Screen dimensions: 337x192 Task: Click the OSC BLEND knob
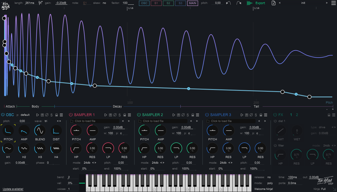pos(40,130)
